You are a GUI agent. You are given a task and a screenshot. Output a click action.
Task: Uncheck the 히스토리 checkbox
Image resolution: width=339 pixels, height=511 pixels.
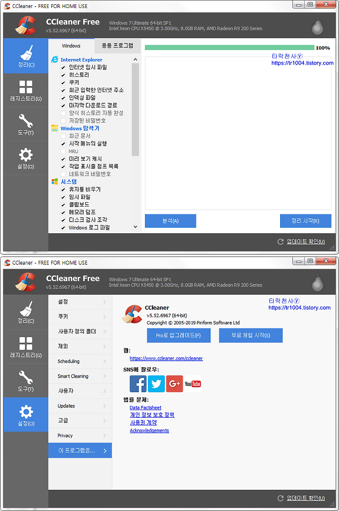click(x=63, y=75)
